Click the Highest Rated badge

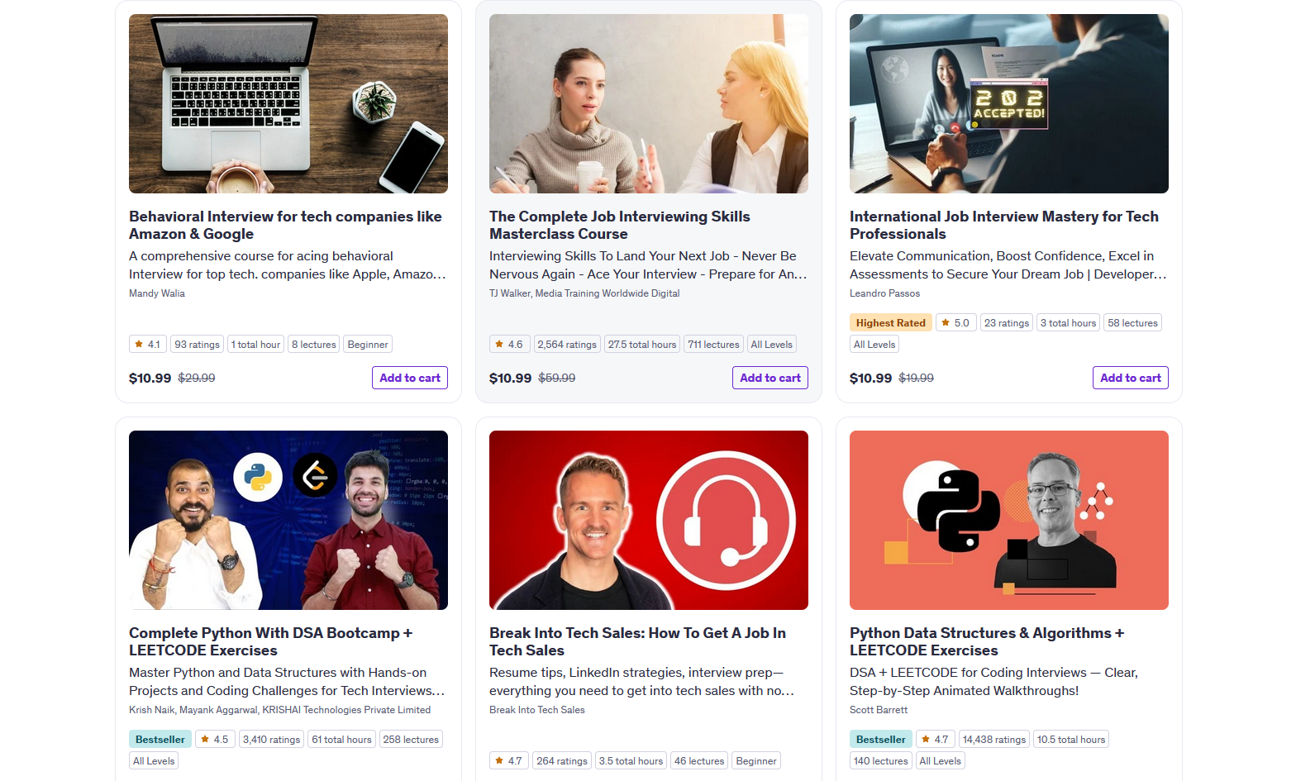[891, 323]
